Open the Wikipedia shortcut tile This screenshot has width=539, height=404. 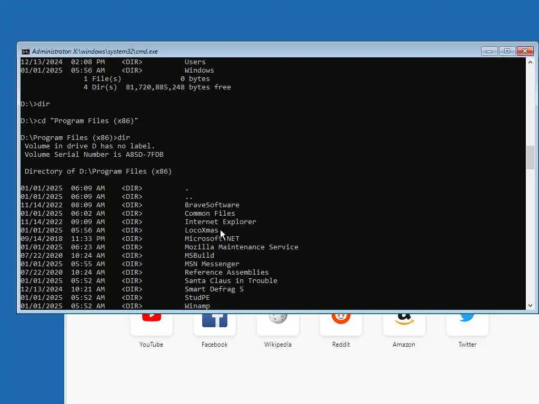(278, 324)
